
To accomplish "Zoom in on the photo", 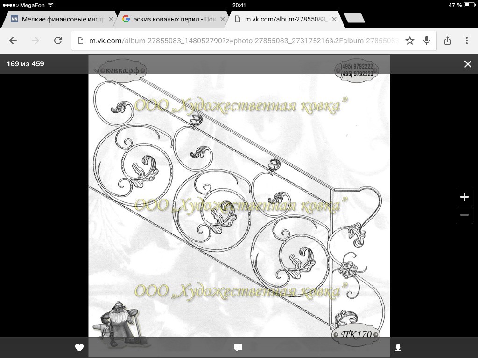I will (464, 197).
